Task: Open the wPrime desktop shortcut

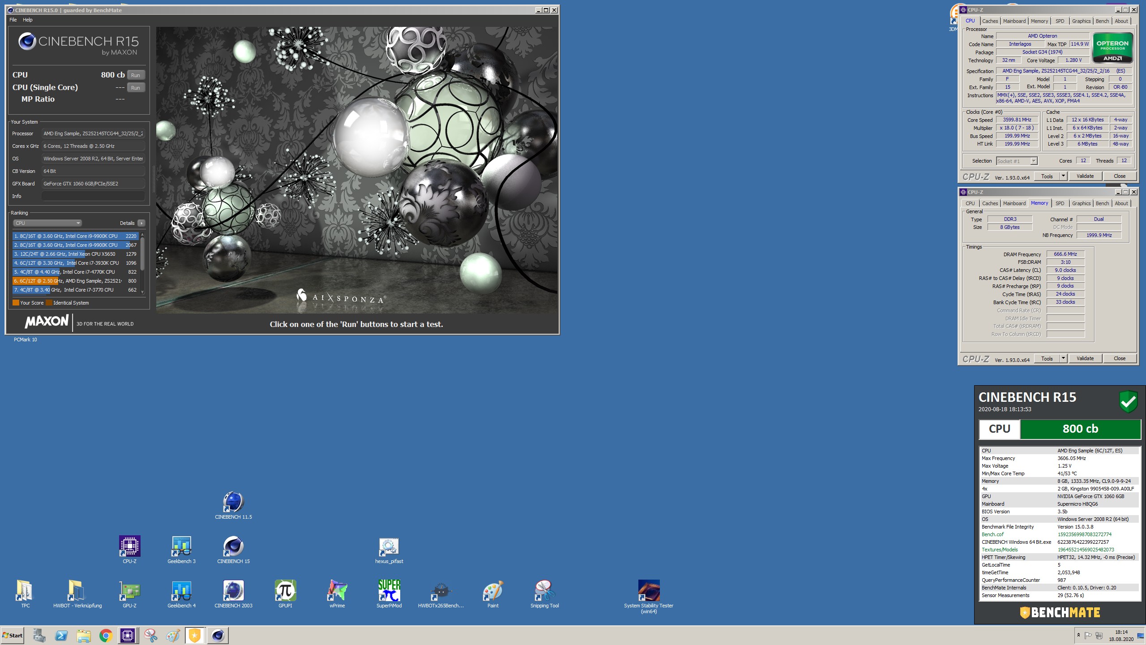Action: tap(337, 594)
